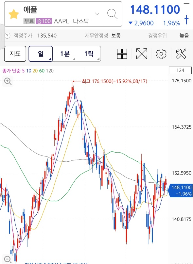Click the 20-day moving average legend
The image size is (193, 264).
[x=35, y=71]
